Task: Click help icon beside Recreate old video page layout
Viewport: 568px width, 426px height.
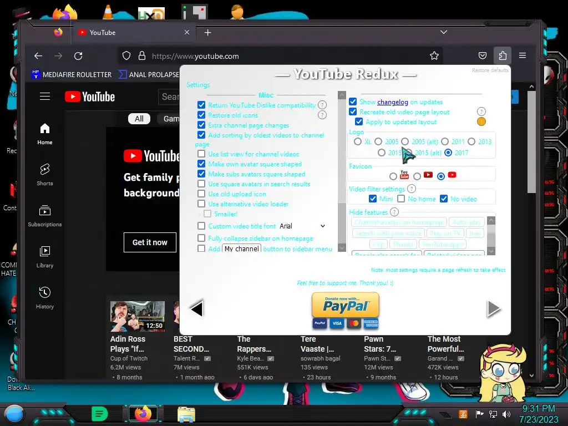Action: [481, 111]
